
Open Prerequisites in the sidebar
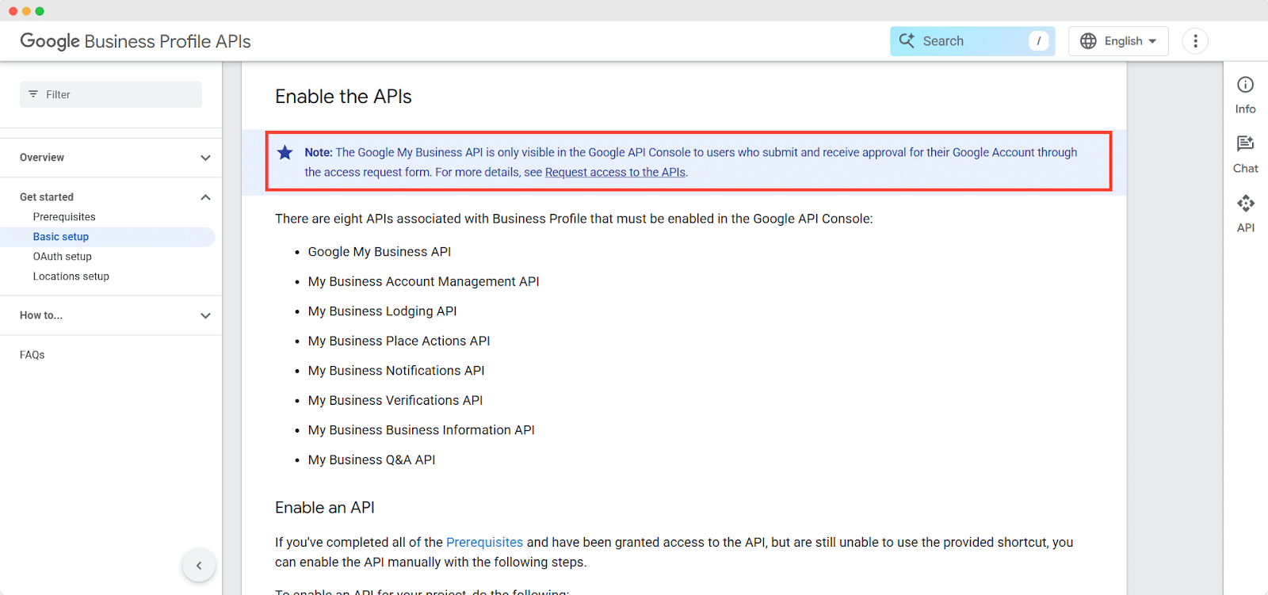pos(64,217)
